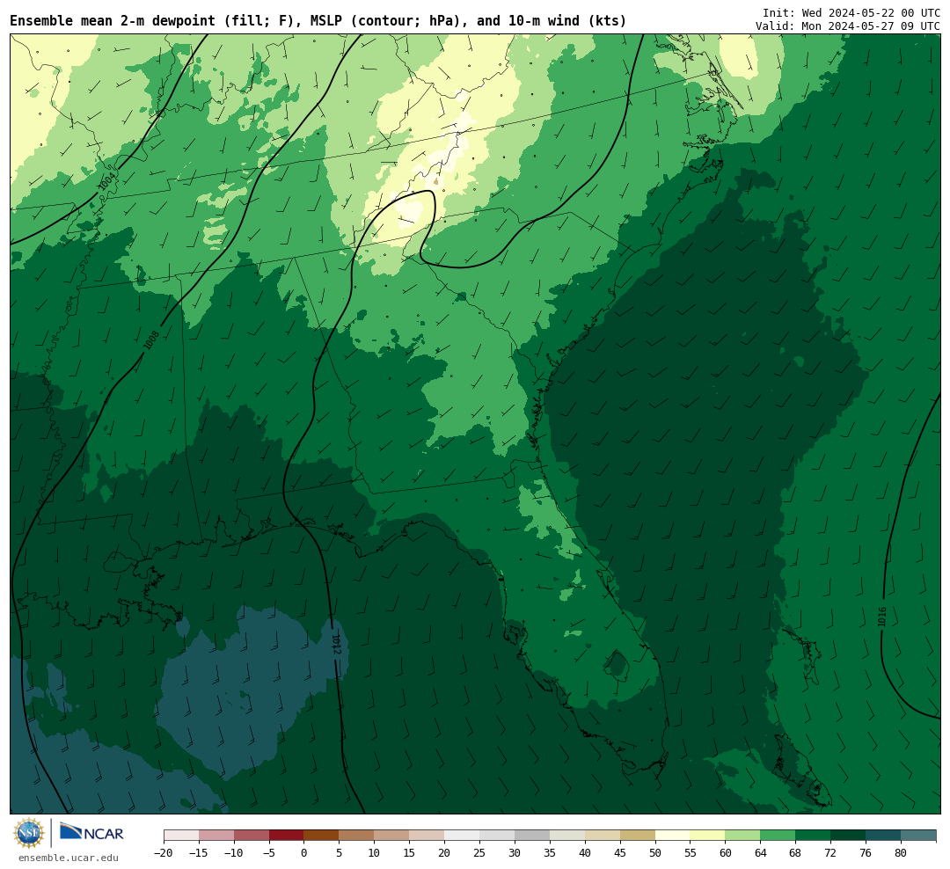This screenshot has height=869, width=950.
Task: Click the 68 to 72 legend swatch
Action: (x=813, y=836)
